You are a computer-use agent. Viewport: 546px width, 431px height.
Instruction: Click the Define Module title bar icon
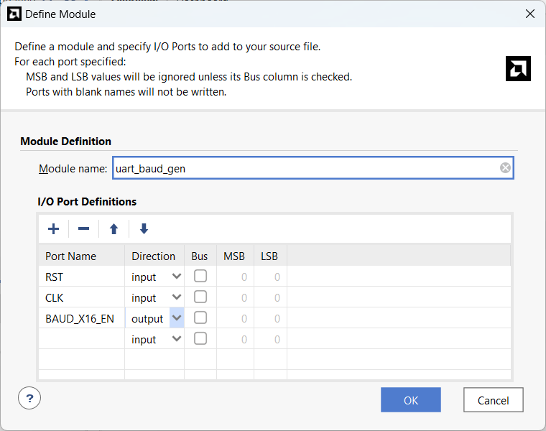tap(14, 14)
